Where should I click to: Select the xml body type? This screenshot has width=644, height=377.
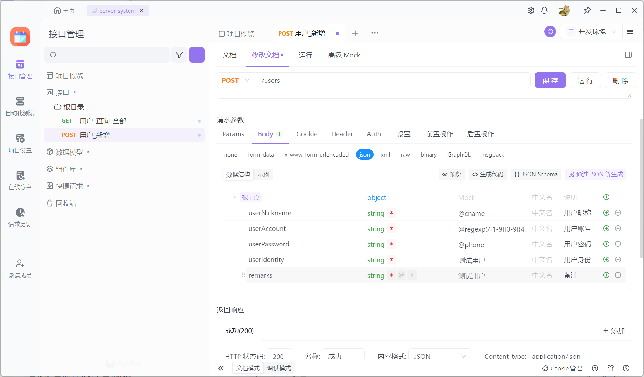[x=385, y=155]
